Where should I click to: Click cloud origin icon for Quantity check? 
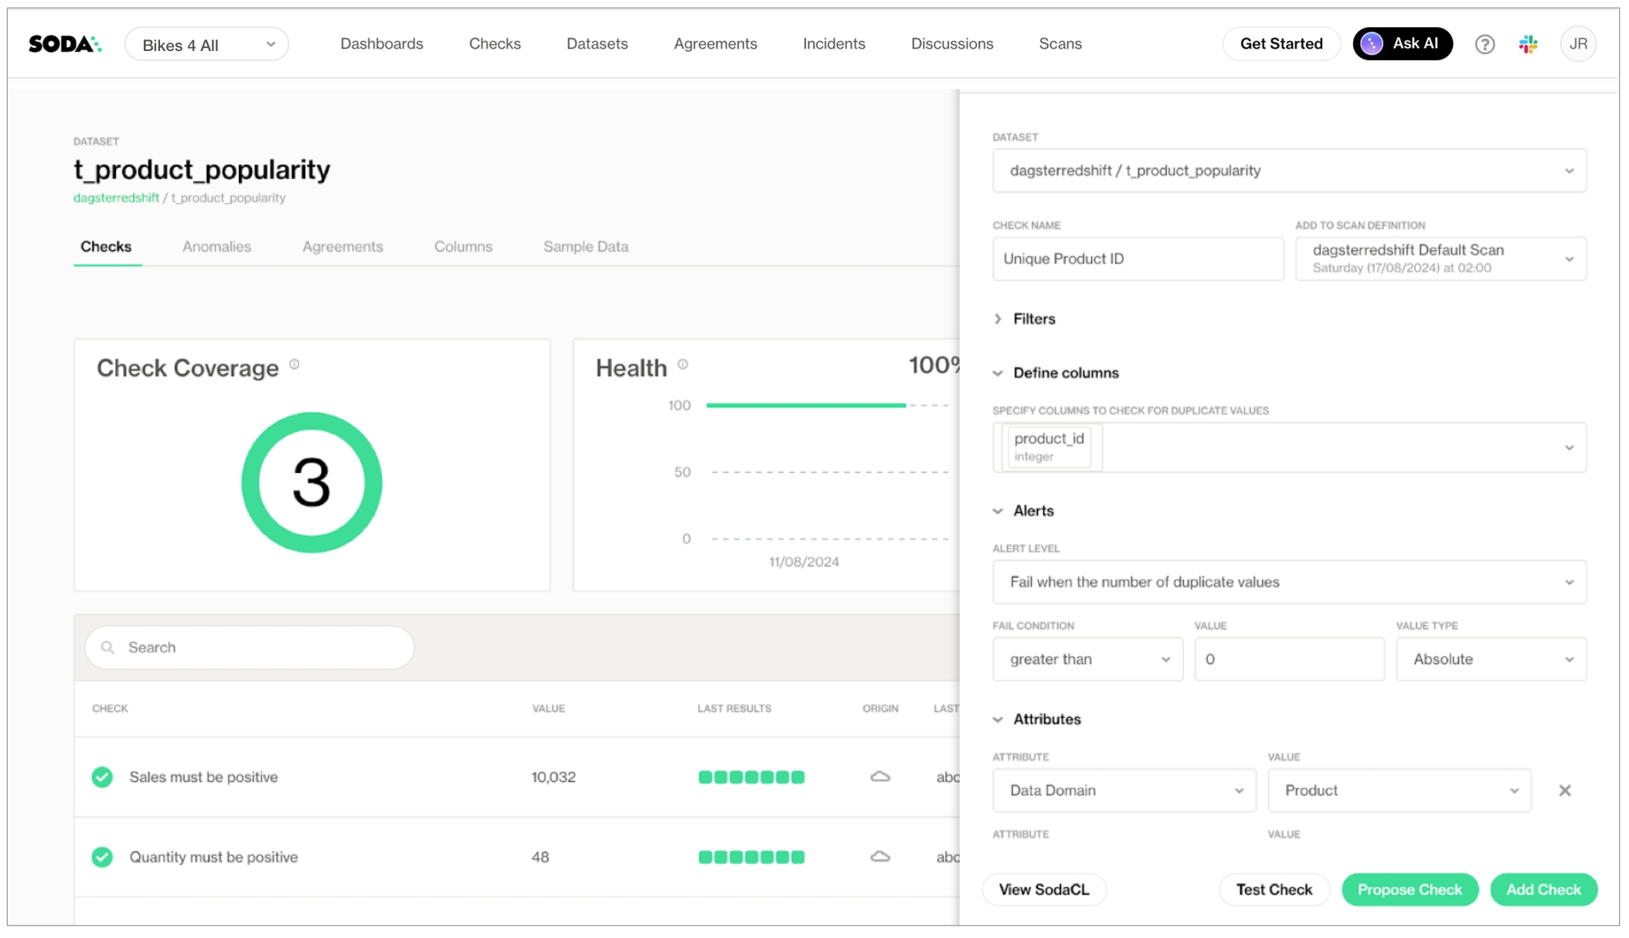[x=880, y=857]
